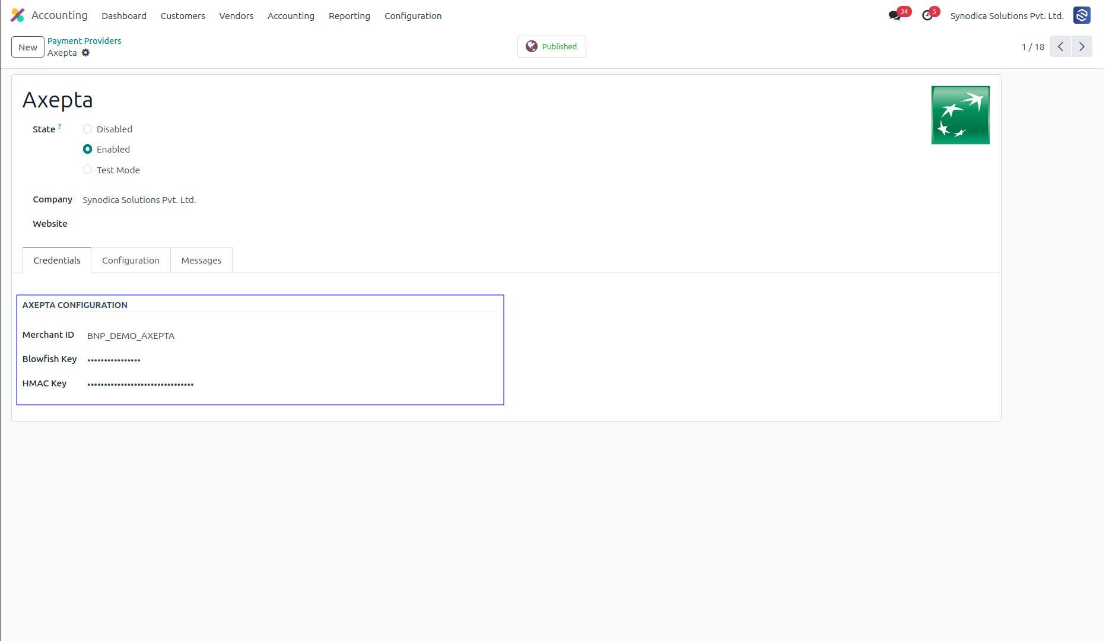
Task: Open the Accounting menu in navbar
Action: pos(291,15)
